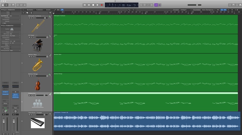The width and height of the screenshot is (242, 135).
Task: Toggle Cycle mode icon
Action: 141,5
